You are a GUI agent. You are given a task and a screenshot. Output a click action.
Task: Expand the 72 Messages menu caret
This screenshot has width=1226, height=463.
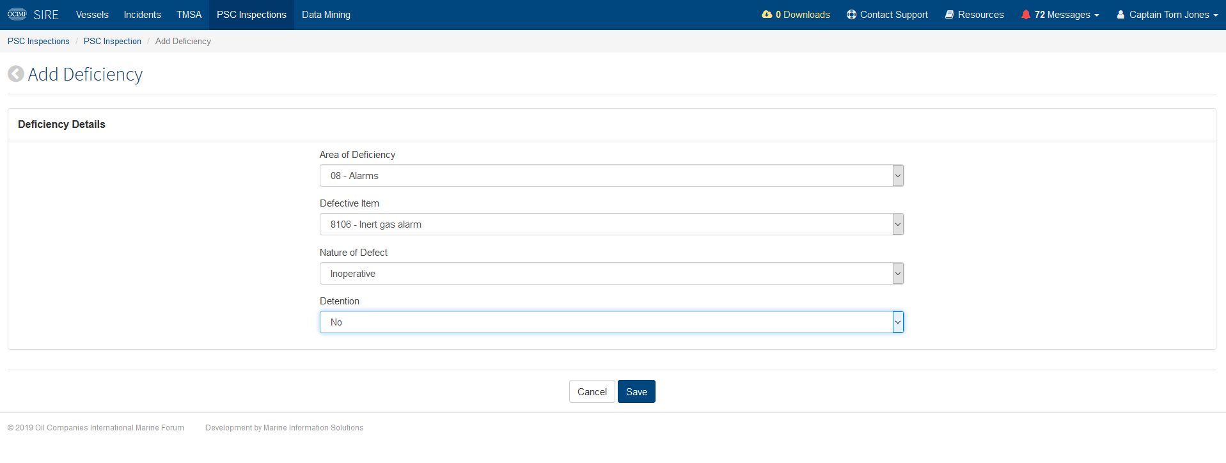1097,15
